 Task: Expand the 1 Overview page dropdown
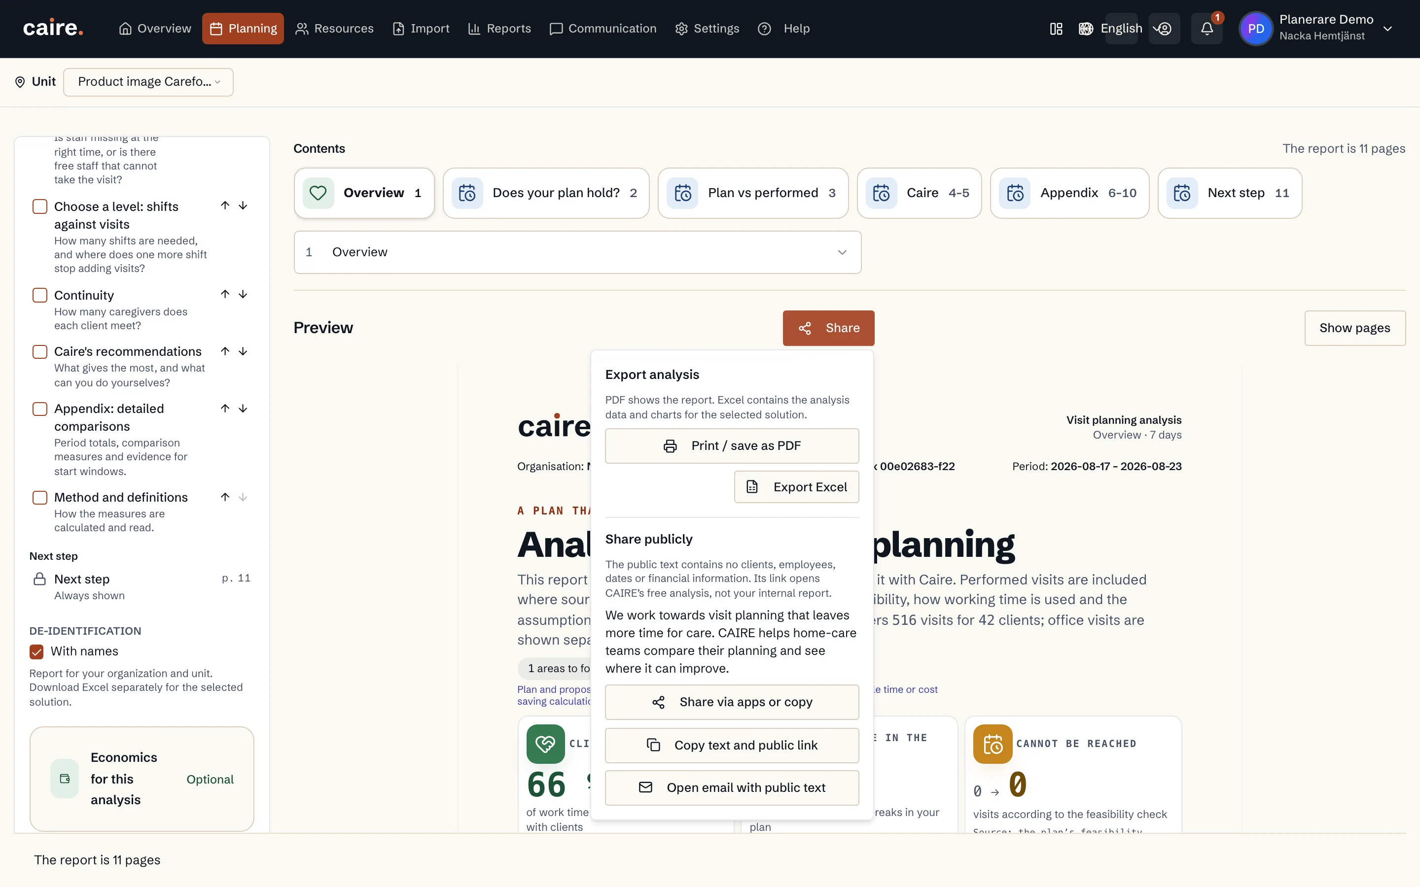click(577, 252)
